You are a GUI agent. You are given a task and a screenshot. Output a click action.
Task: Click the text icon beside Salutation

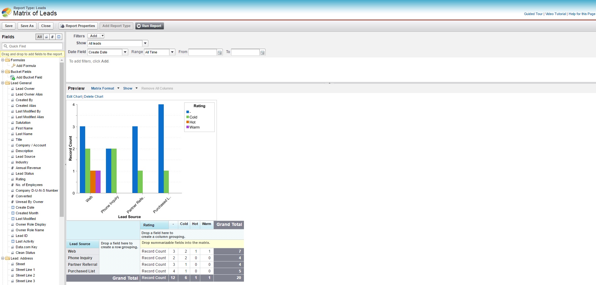13,123
